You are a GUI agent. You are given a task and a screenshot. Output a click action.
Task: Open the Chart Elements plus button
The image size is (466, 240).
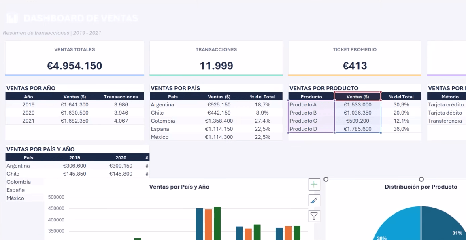click(x=314, y=185)
